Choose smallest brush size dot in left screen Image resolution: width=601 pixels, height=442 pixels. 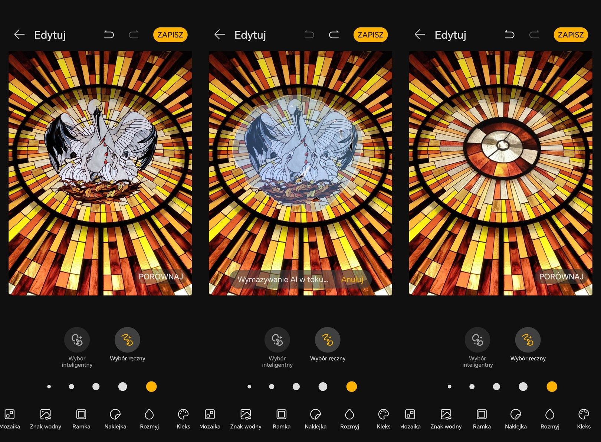click(49, 387)
